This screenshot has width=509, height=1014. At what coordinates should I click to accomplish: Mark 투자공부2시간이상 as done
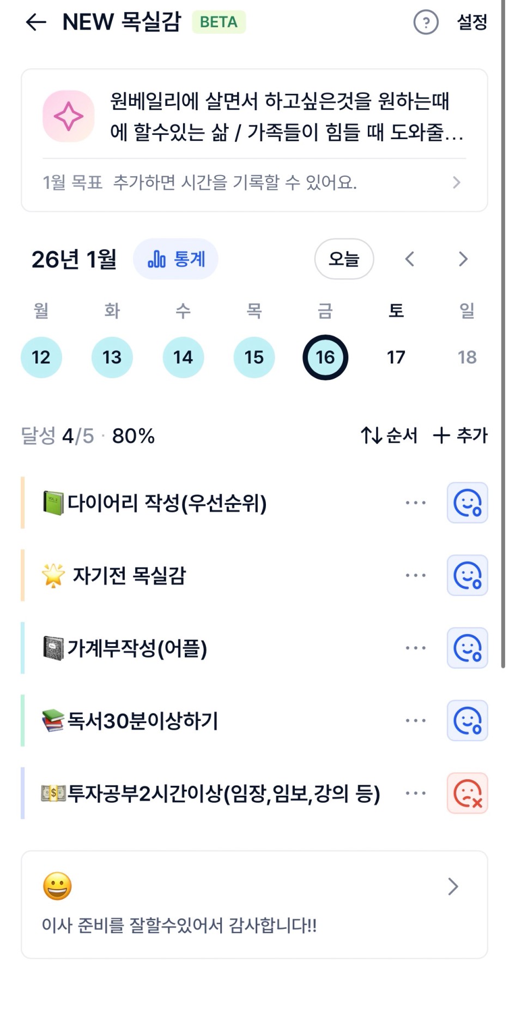click(467, 793)
